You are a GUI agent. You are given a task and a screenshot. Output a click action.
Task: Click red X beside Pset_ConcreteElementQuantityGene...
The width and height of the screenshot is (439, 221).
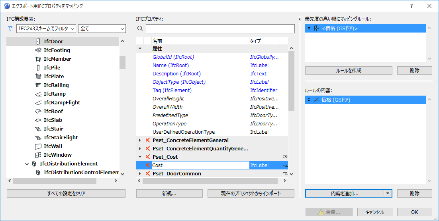(x=148, y=148)
